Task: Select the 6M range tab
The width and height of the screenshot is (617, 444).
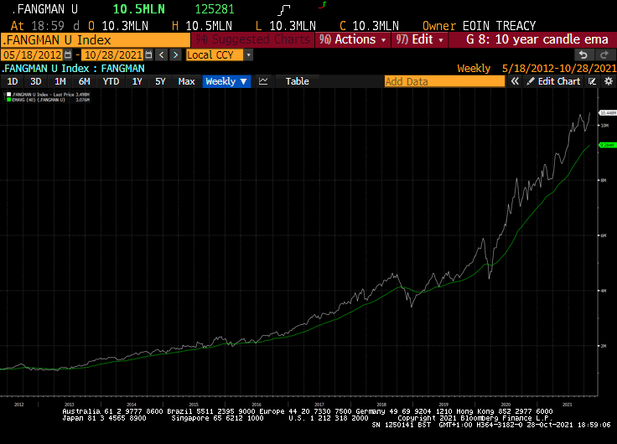Action: coord(84,81)
